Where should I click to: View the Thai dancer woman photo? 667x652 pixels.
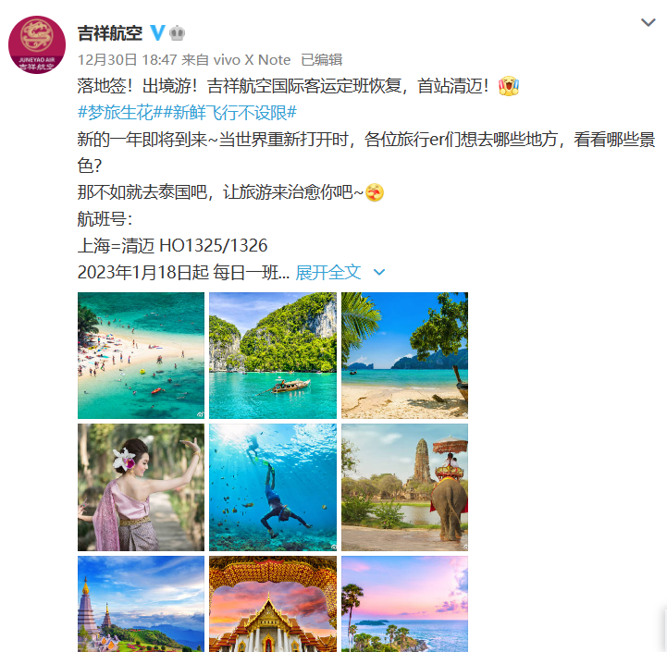[x=141, y=487]
